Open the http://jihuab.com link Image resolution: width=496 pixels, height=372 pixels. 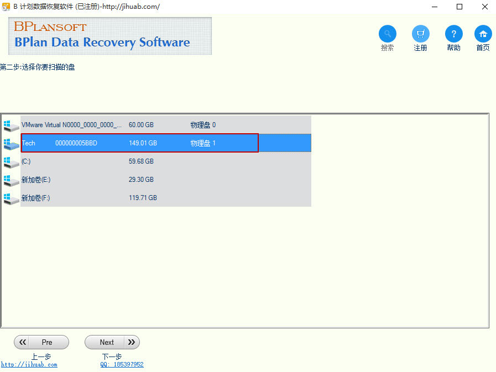point(29,365)
